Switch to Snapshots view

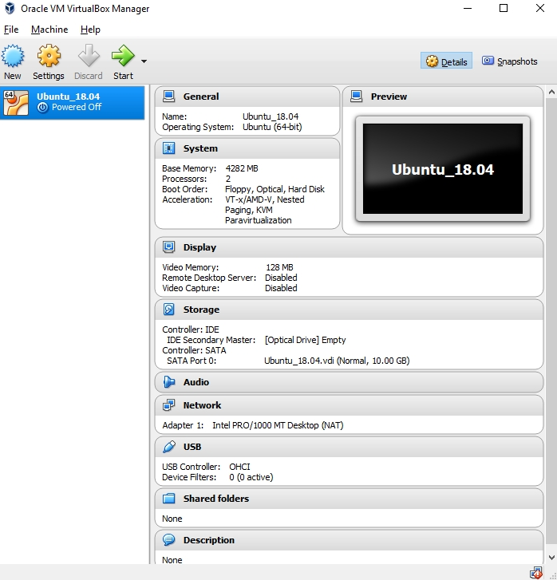tap(509, 61)
